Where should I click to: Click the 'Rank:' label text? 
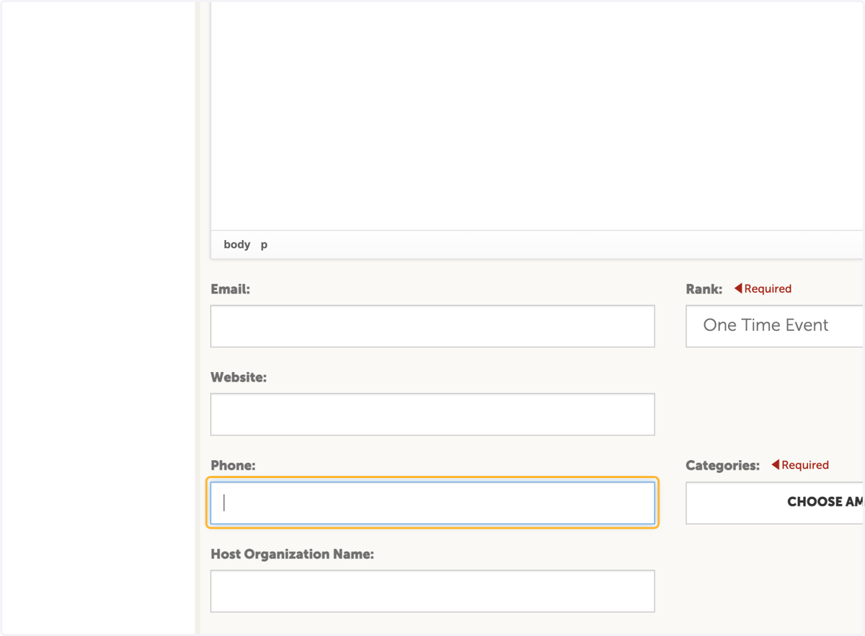704,289
